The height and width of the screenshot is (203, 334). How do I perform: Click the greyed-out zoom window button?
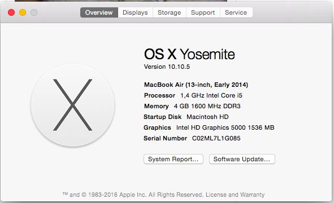pos(34,12)
